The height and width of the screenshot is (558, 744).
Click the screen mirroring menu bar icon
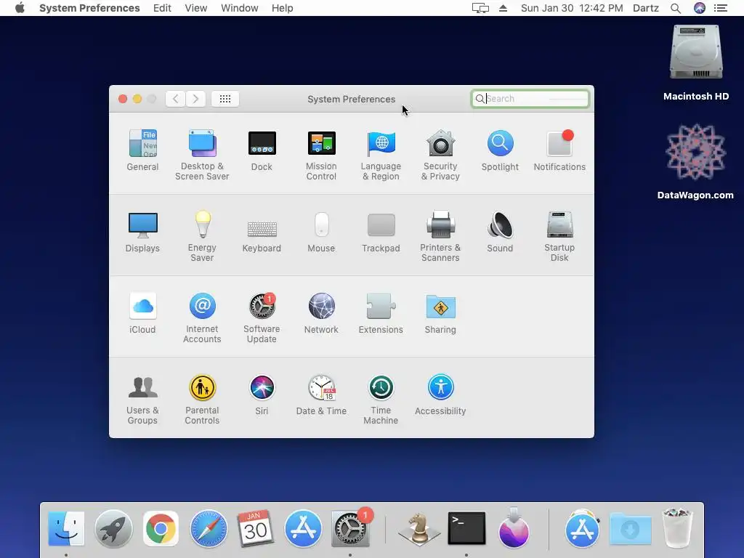point(480,8)
